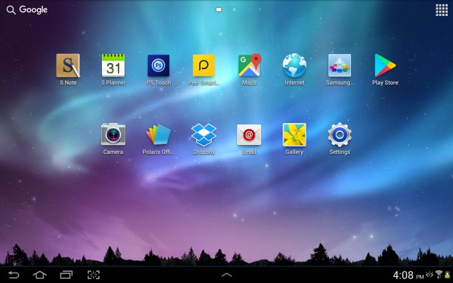Tap the battery status icon
This screenshot has height=283, width=453.
[x=448, y=275]
